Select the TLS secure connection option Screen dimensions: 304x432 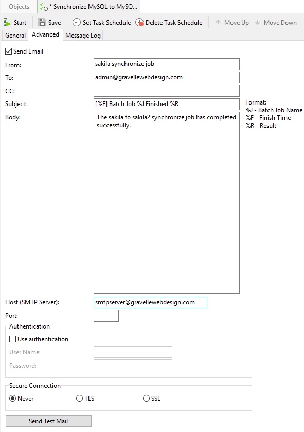(79, 399)
